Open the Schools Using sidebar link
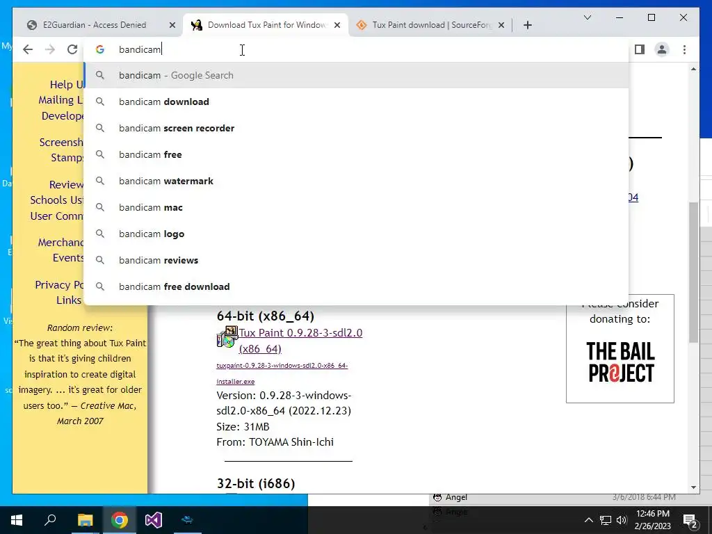 (x=57, y=200)
